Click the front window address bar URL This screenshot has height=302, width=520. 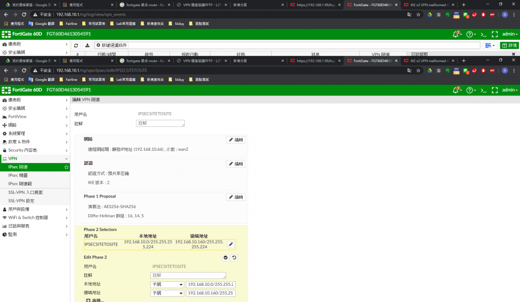click(x=102, y=70)
